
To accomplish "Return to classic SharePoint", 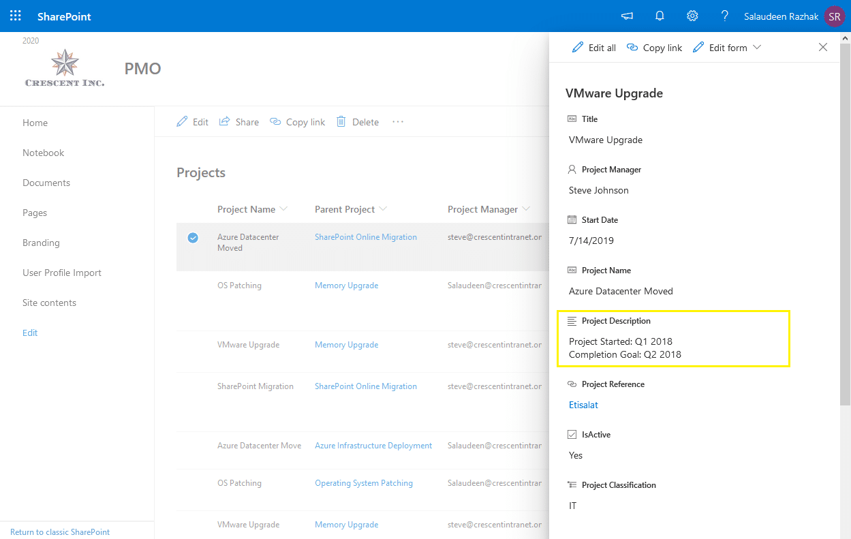I will pyautogui.click(x=59, y=532).
